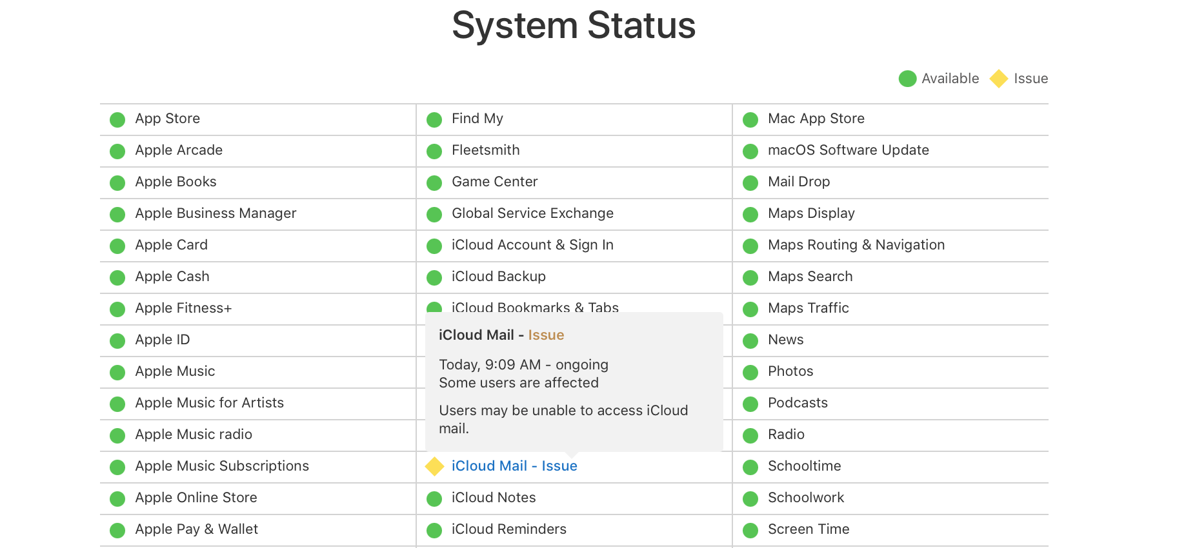Click the green dot beside Screen Time

(x=750, y=530)
